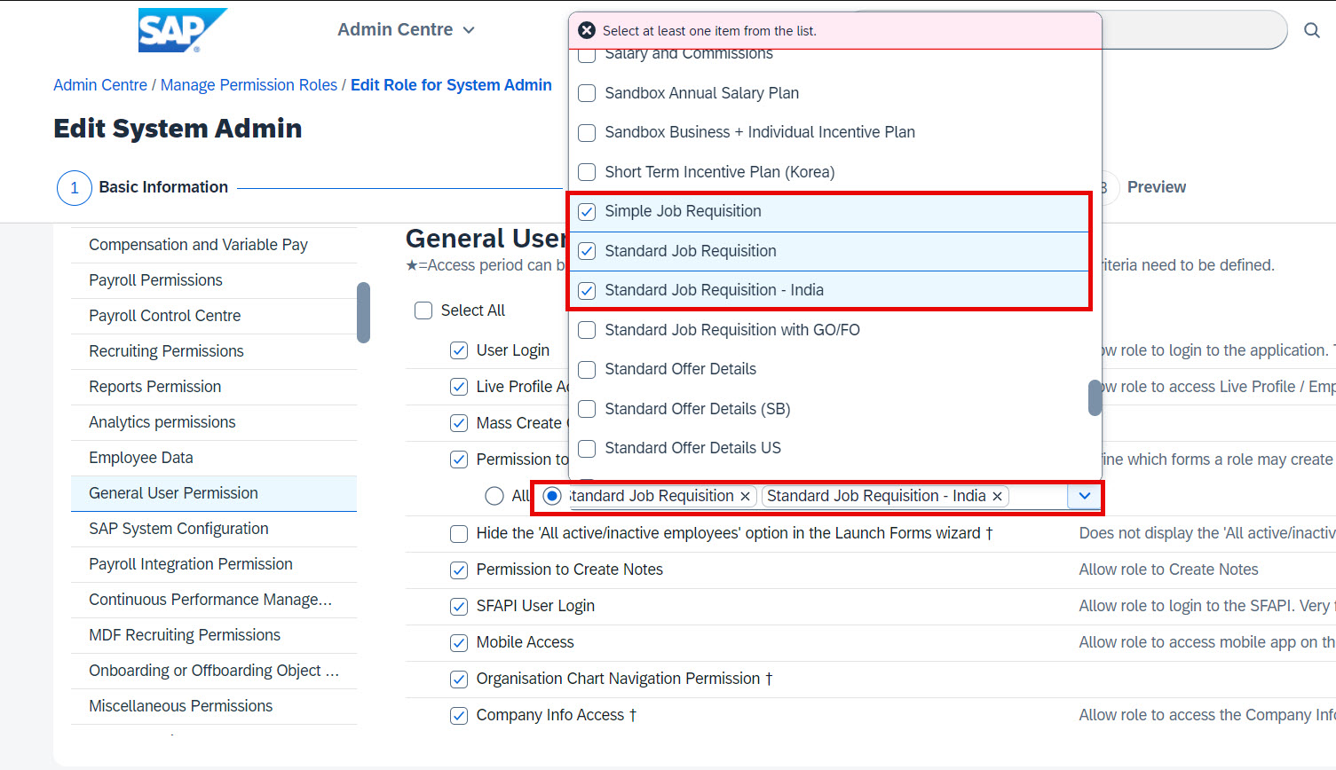The width and height of the screenshot is (1336, 770).
Task: Uncheck Permission to Create Notes
Action: tap(459, 570)
